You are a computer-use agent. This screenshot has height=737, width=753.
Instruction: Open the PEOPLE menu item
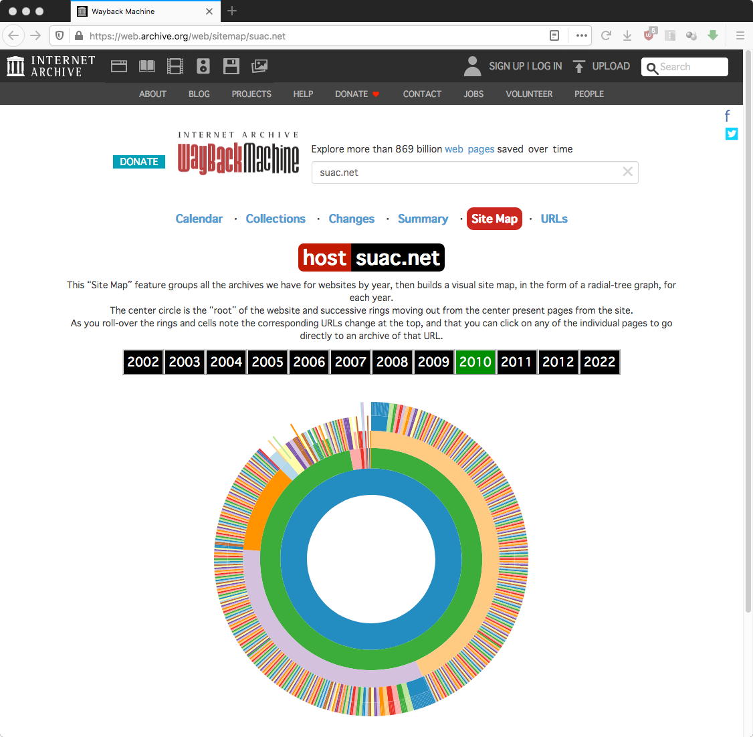(x=589, y=94)
